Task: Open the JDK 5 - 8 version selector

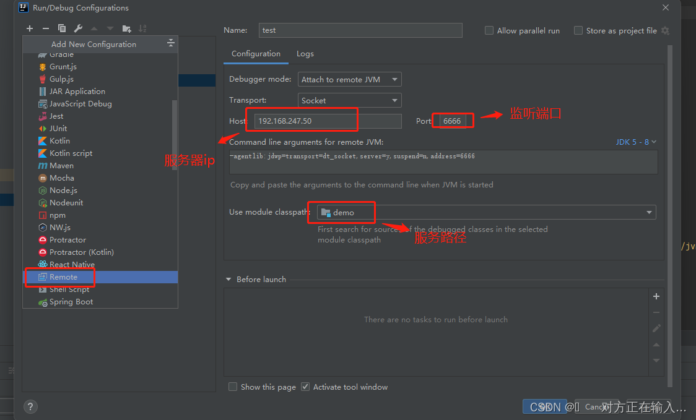Action: tap(635, 142)
